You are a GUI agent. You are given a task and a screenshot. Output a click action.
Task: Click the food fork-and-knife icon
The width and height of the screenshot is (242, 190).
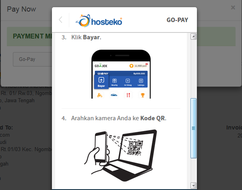click(x=128, y=95)
